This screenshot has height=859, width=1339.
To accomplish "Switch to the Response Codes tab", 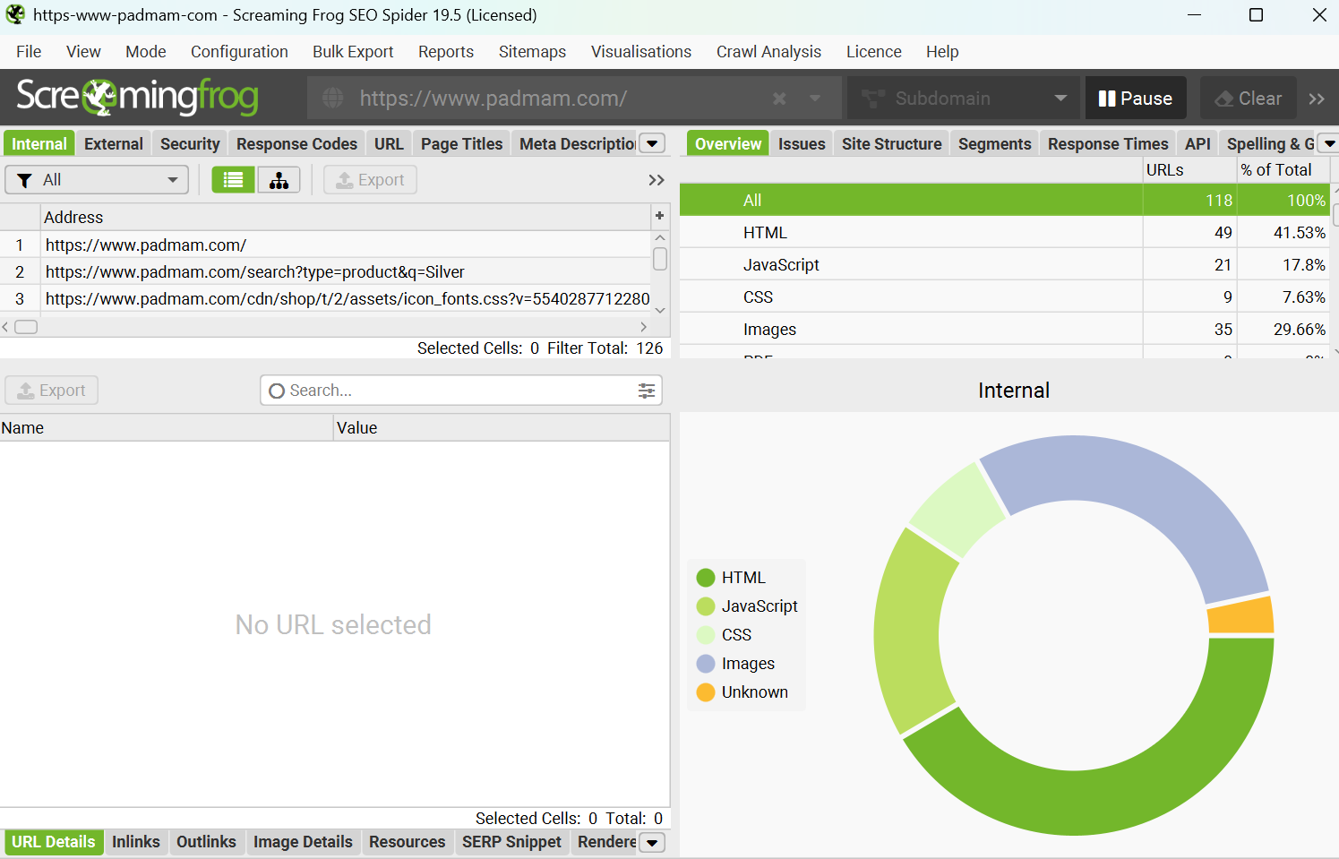I will point(296,144).
